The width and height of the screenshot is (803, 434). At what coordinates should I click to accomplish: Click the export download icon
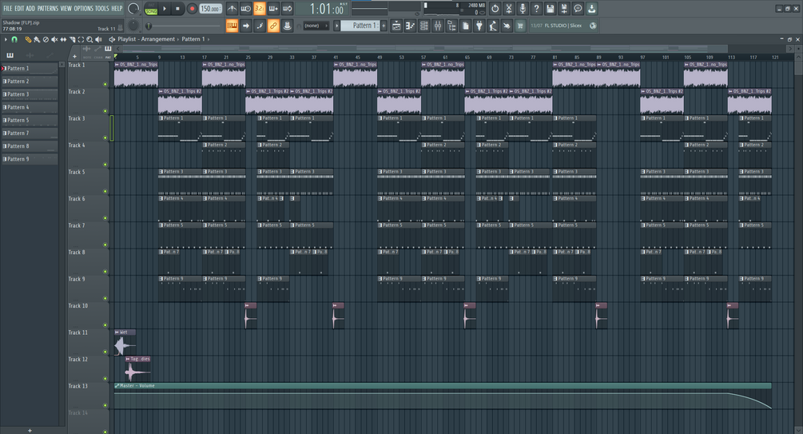[x=591, y=9]
